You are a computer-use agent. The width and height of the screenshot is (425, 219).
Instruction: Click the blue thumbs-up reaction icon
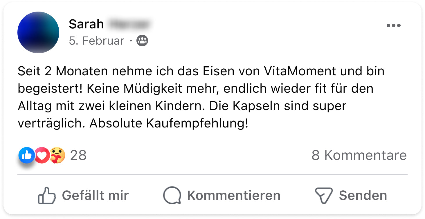click(27, 155)
